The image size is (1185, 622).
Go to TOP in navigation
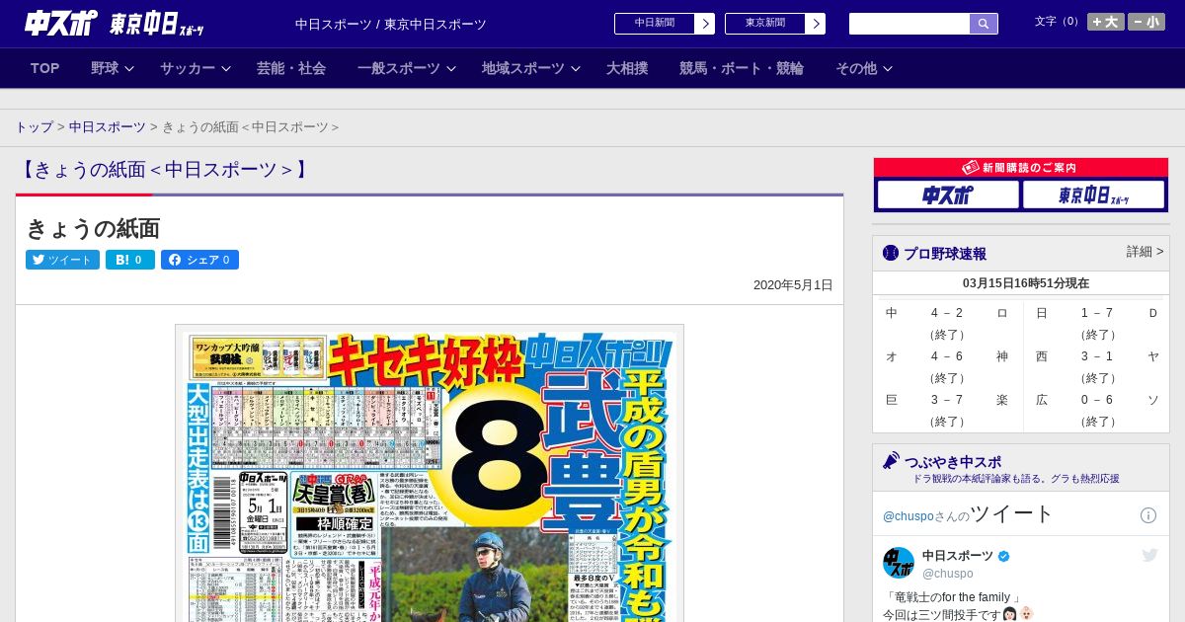click(x=45, y=68)
